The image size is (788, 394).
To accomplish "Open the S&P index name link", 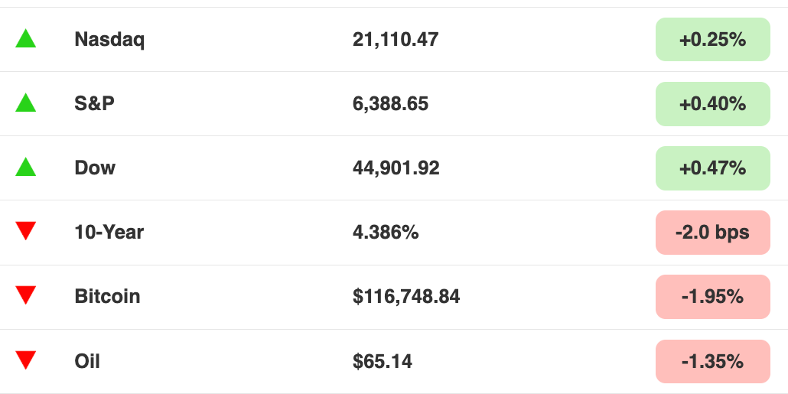I will tap(94, 103).
